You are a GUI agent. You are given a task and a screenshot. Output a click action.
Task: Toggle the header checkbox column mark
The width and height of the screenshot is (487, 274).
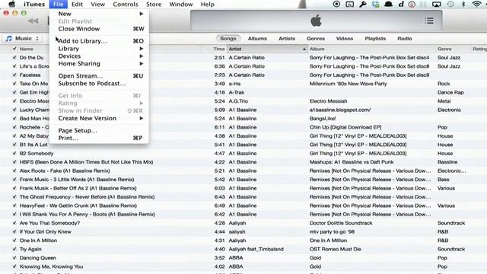14,49
